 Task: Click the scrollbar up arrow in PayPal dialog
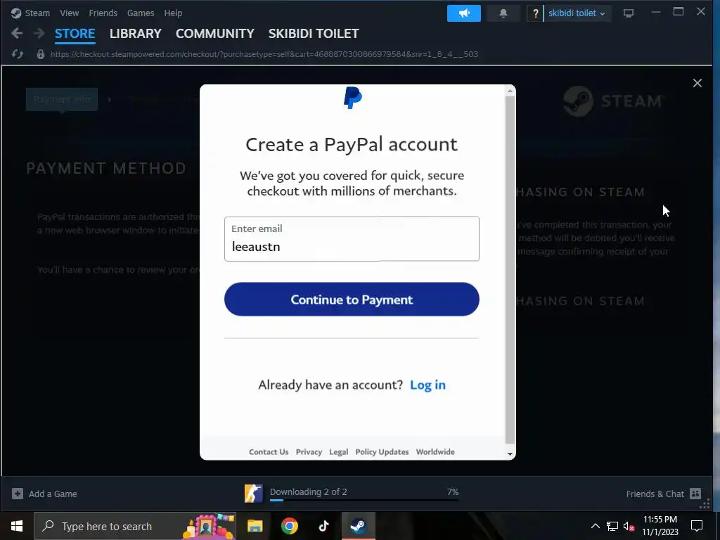pyautogui.click(x=510, y=91)
